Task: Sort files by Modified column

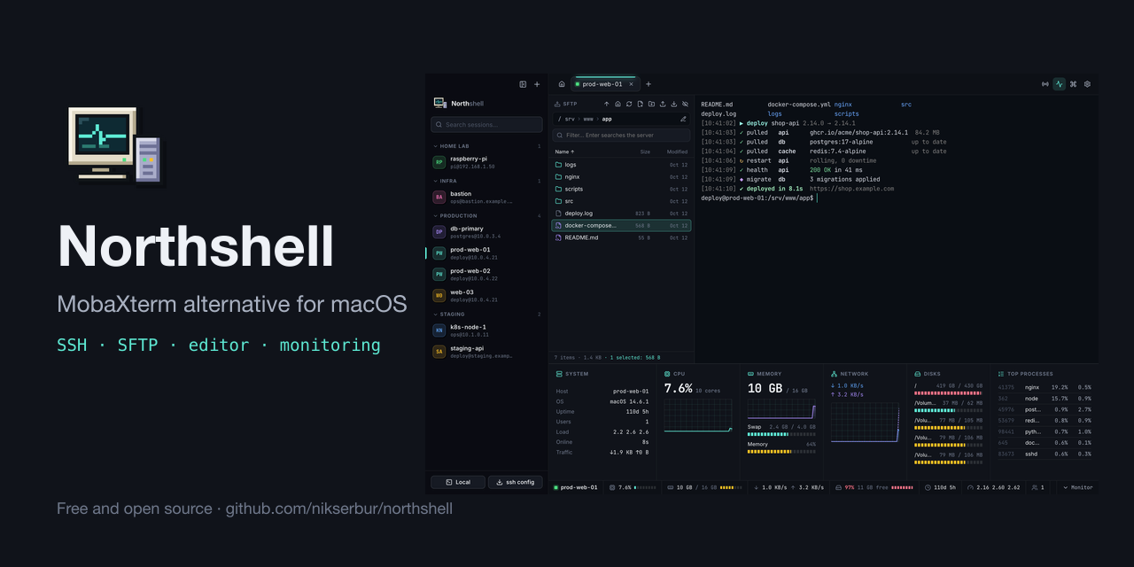Action: tap(677, 151)
